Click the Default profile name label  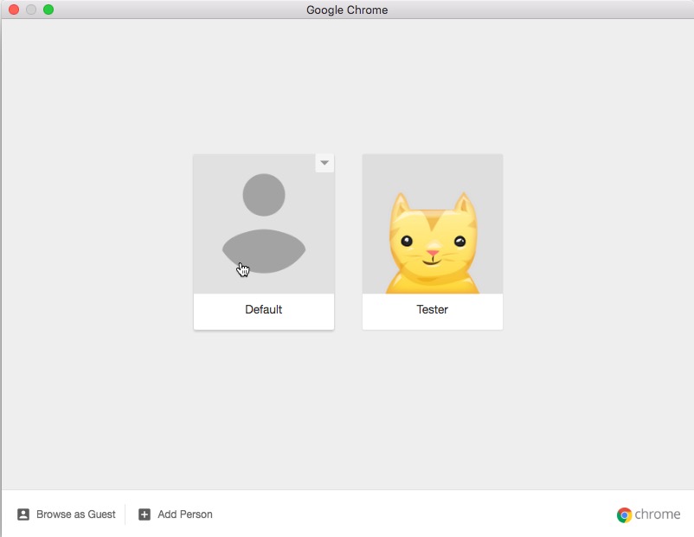pyautogui.click(x=263, y=309)
